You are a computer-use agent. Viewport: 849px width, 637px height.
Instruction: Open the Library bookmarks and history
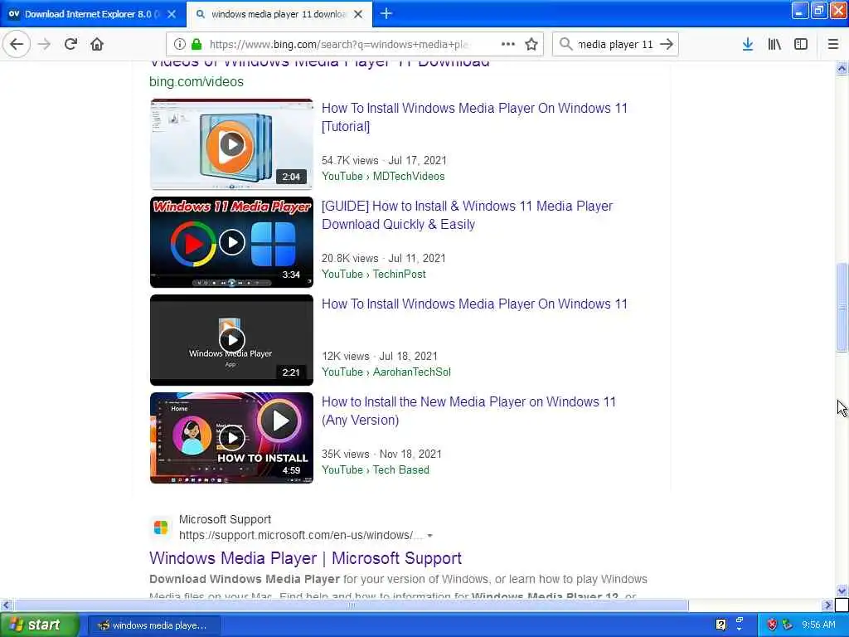pyautogui.click(x=774, y=44)
